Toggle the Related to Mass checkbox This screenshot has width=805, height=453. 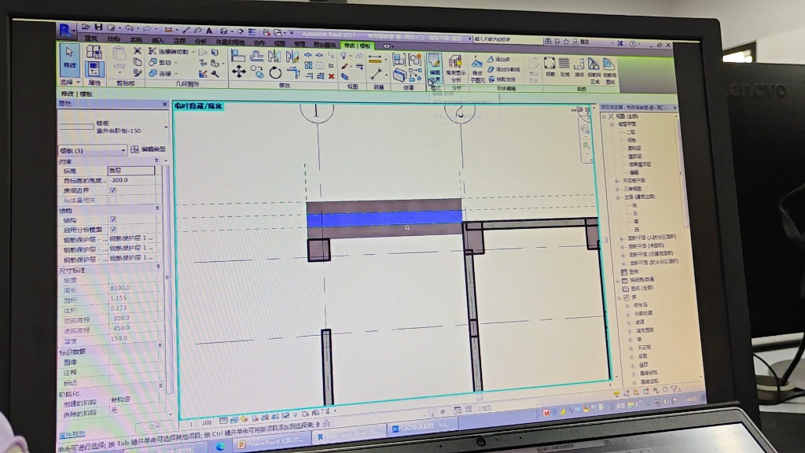click(x=112, y=200)
